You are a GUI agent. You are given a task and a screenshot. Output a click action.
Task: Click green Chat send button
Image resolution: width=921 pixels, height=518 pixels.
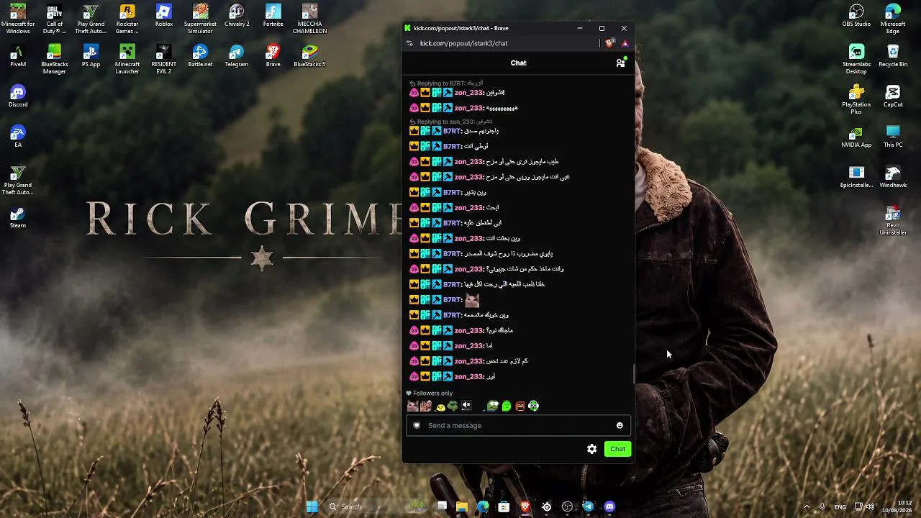(617, 449)
